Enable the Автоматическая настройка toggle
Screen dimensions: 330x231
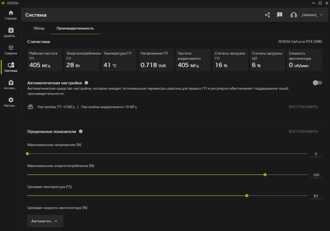(317, 83)
